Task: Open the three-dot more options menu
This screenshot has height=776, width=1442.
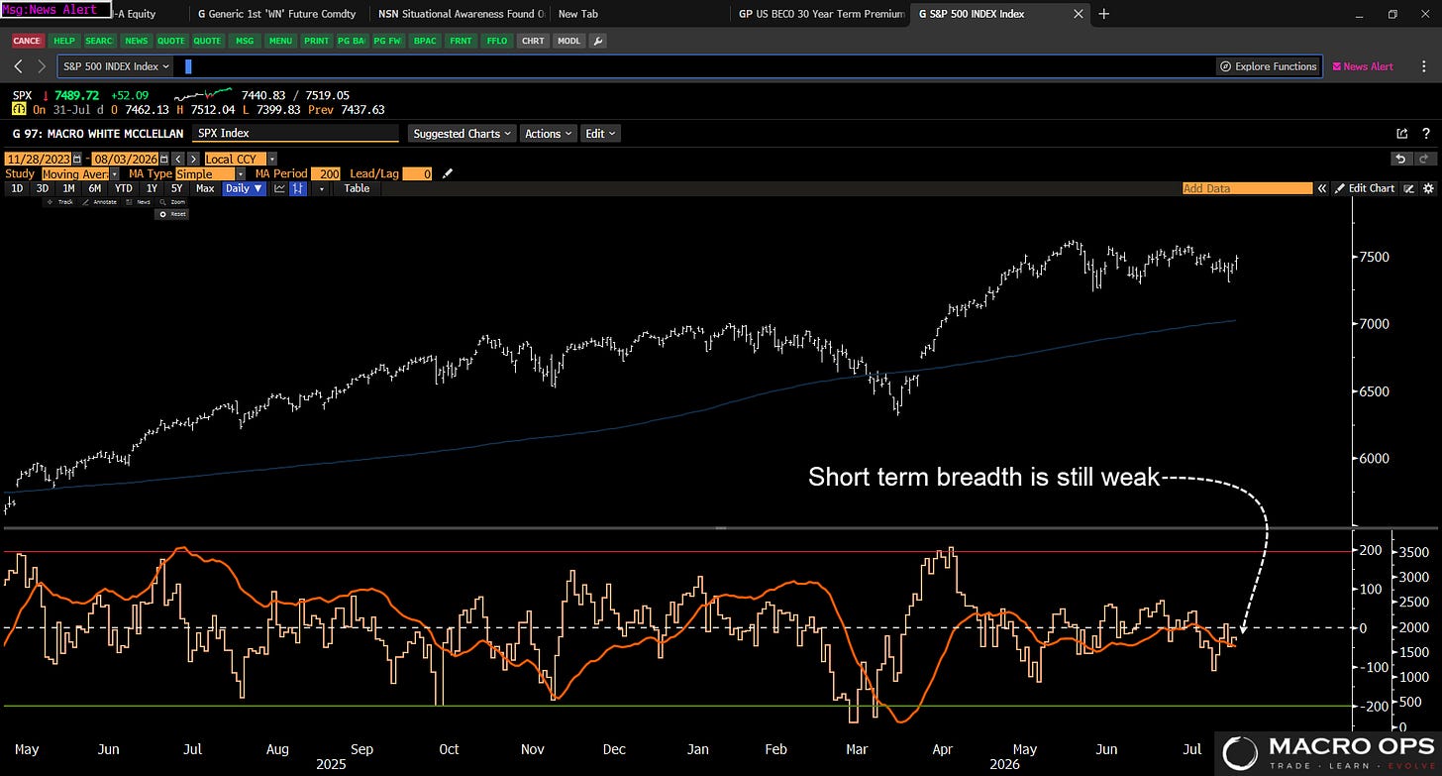Action: tap(1423, 66)
